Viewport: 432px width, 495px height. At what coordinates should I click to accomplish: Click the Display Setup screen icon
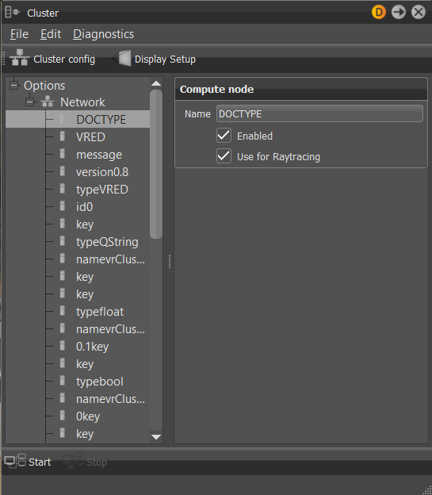click(122, 58)
